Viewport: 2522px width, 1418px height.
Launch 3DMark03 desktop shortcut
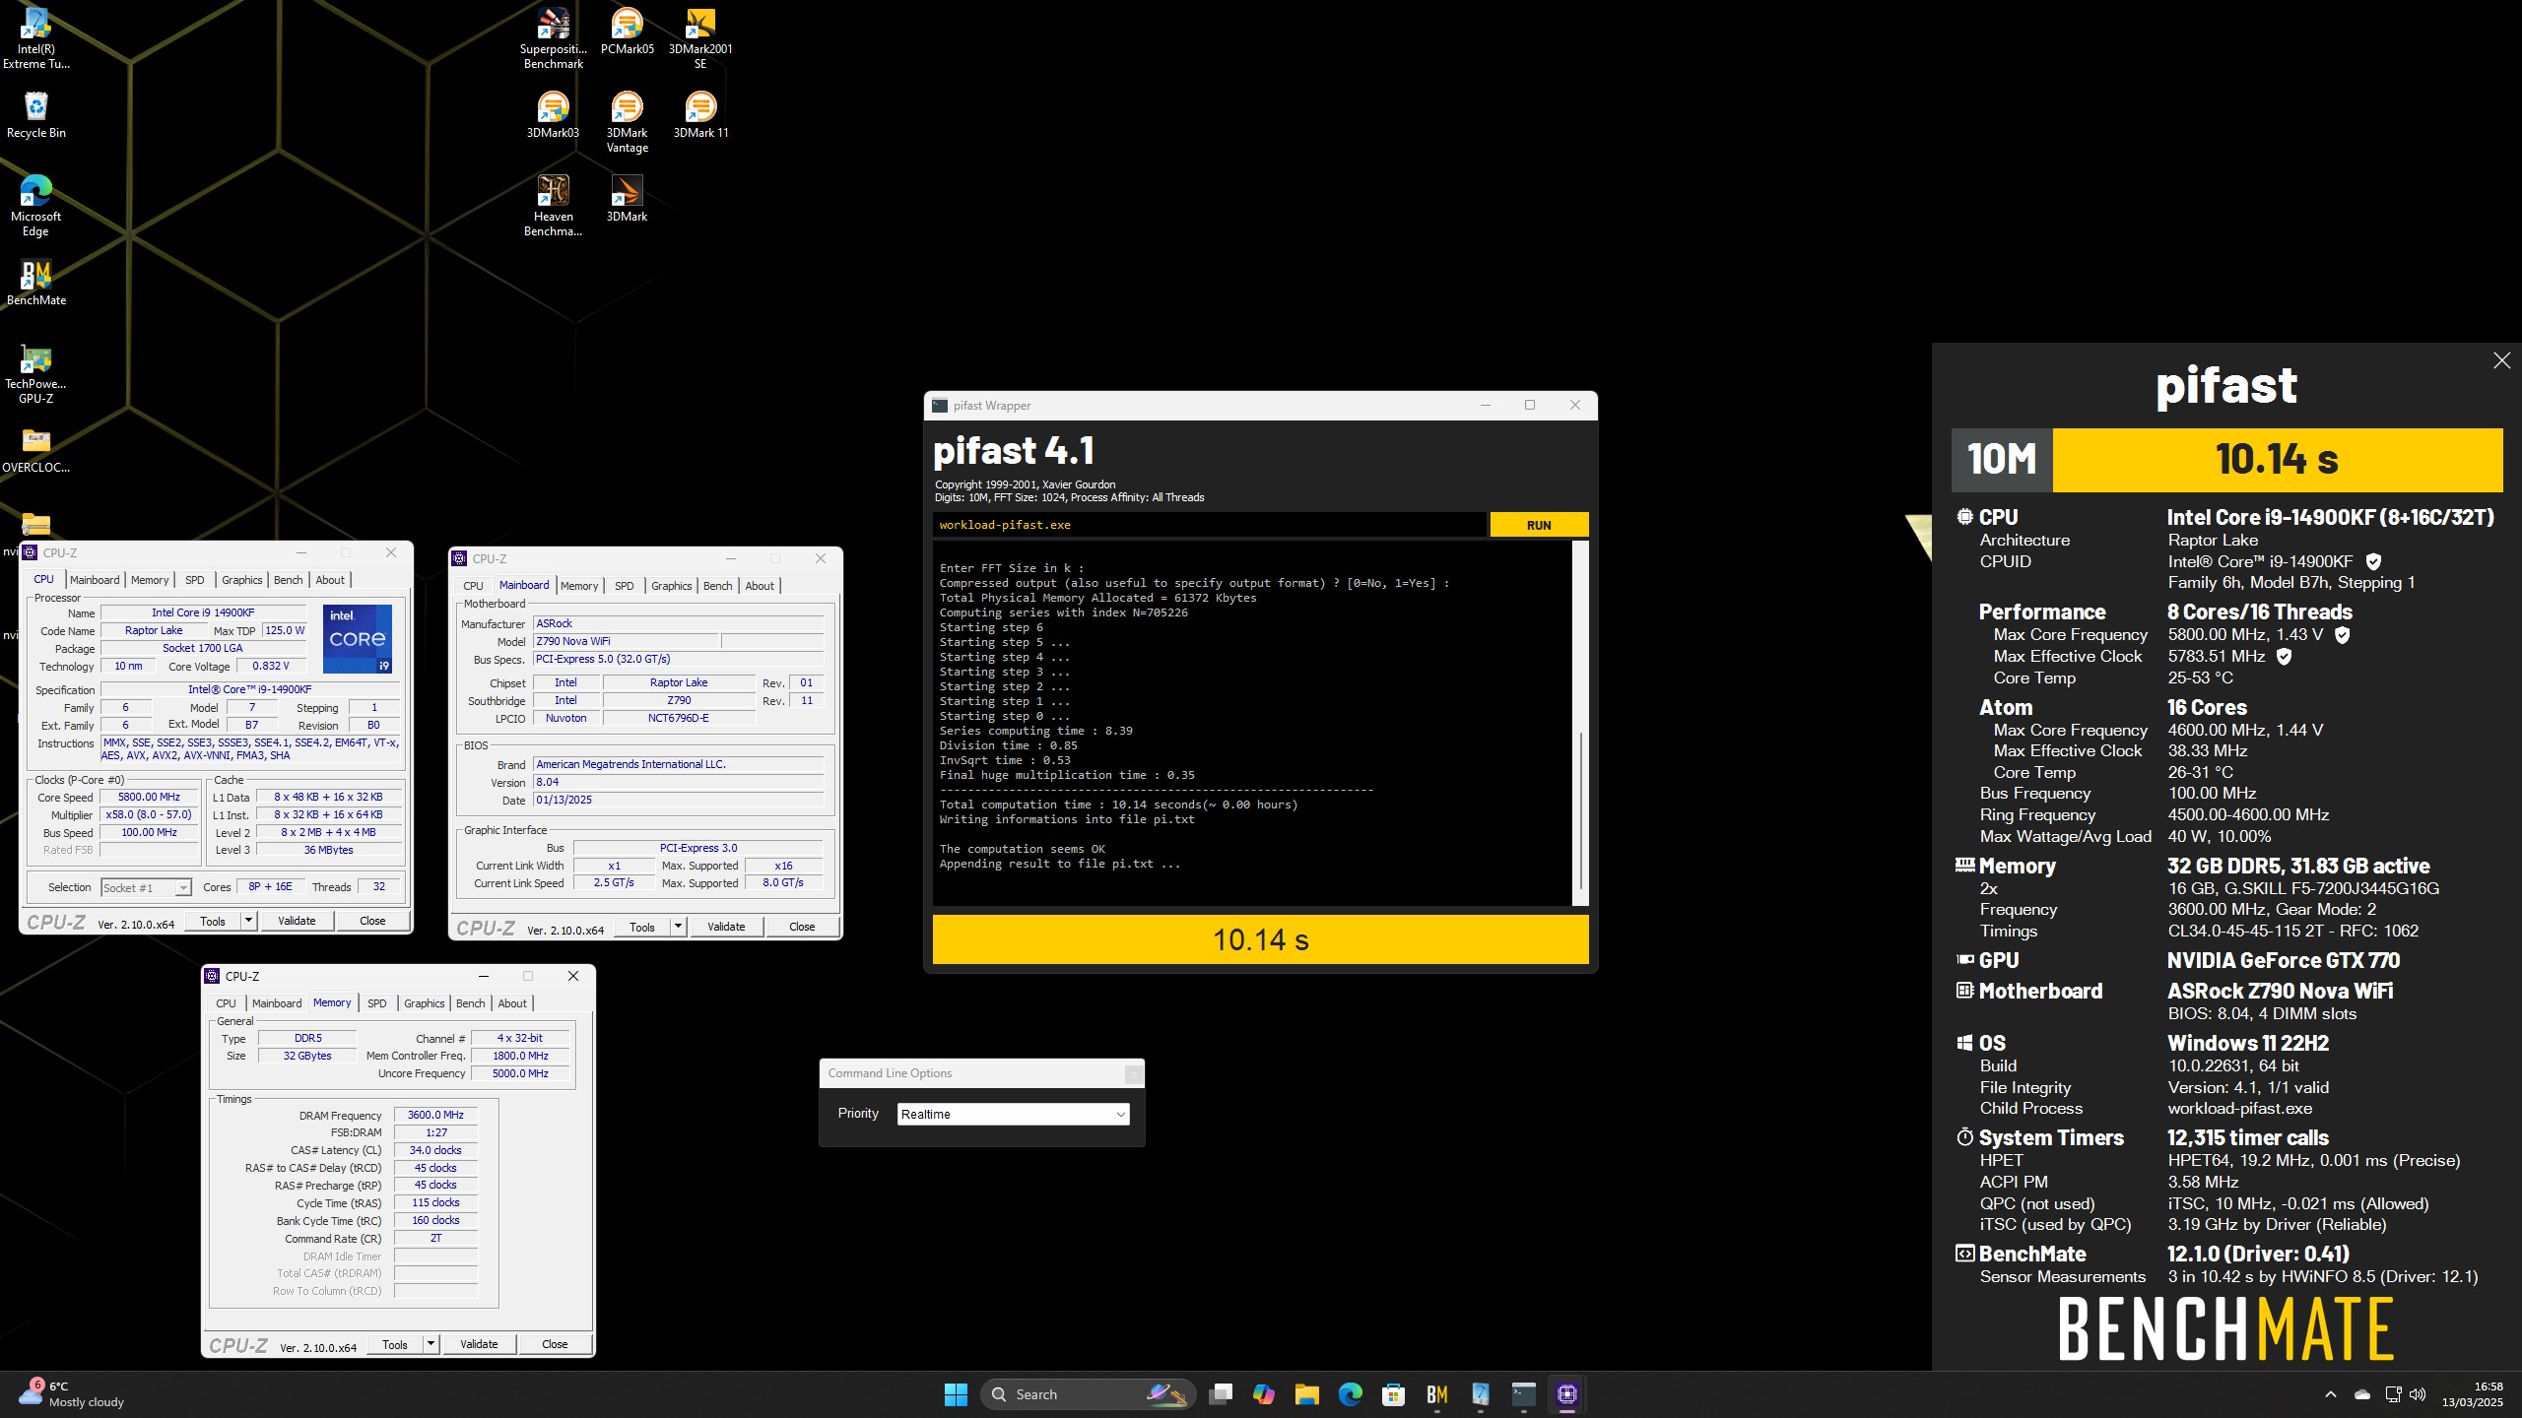(553, 115)
